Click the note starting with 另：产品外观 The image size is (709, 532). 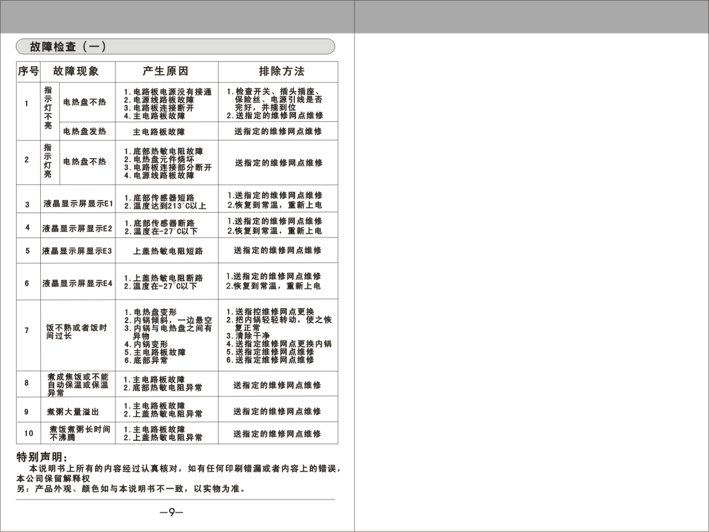click(x=131, y=489)
